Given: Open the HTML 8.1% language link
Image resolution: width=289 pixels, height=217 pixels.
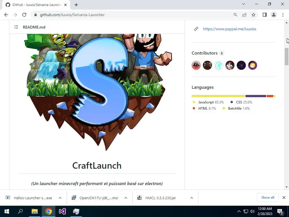Looking at the screenshot, I should 204,108.
